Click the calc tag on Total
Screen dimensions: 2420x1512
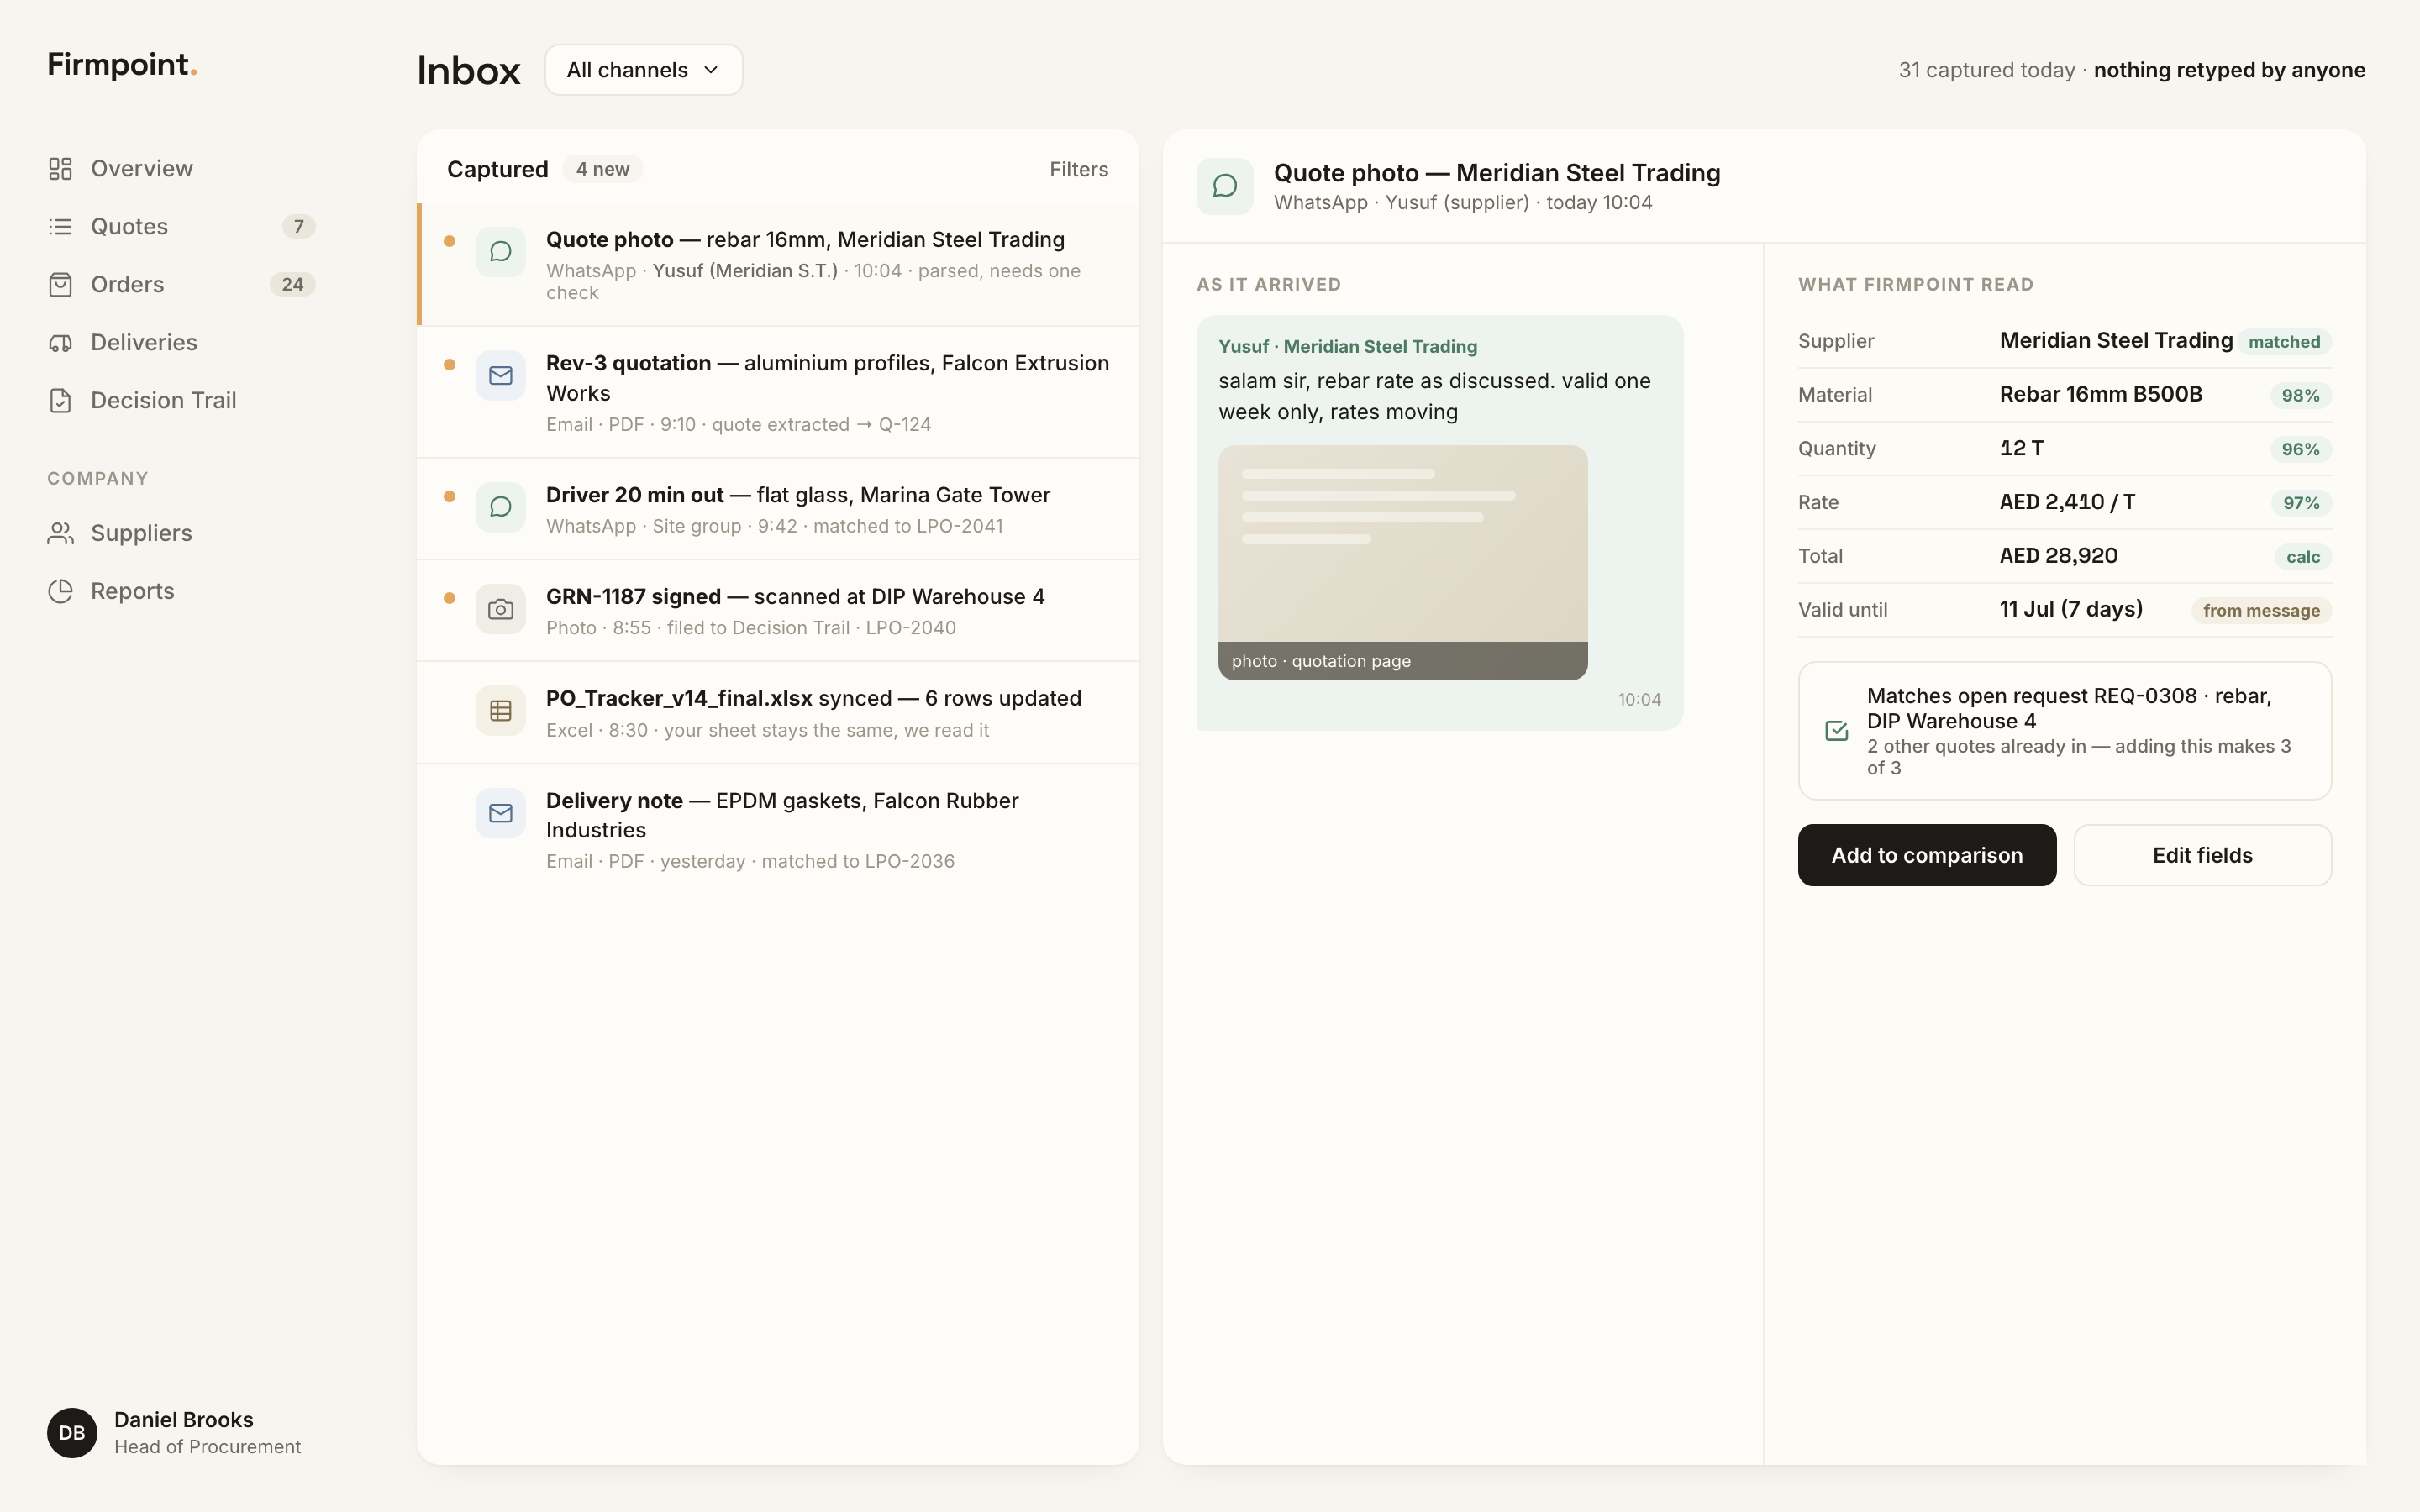pyautogui.click(x=2303, y=557)
